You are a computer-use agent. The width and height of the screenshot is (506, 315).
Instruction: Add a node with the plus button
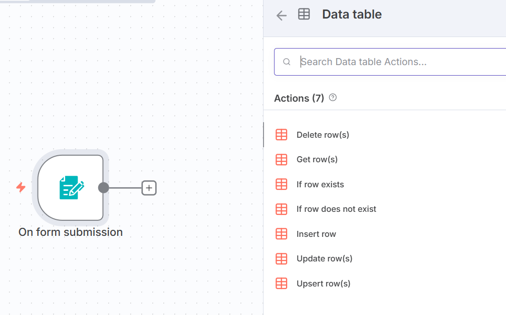[x=149, y=188]
